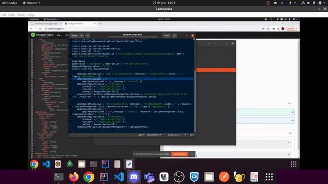Click the microphone icon in the top bar
Image resolution: width=328 pixels, height=184 pixels.
click(x=314, y=3)
